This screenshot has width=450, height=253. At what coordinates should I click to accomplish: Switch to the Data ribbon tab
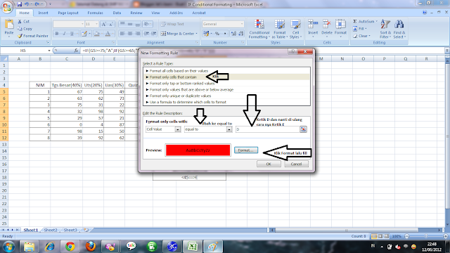click(x=117, y=13)
